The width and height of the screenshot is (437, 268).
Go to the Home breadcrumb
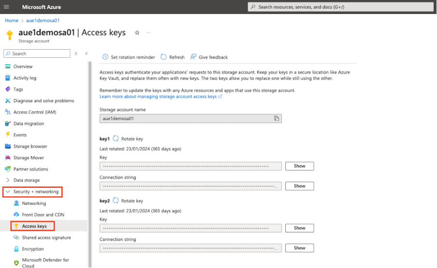coord(12,20)
